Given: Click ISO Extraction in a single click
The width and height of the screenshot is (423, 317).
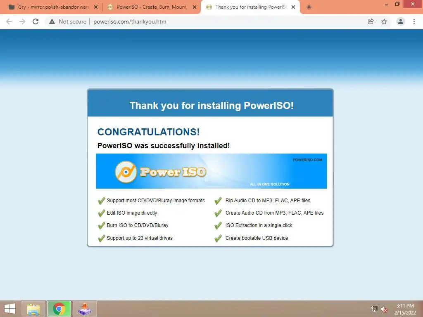Looking at the screenshot, I should coord(259,225).
